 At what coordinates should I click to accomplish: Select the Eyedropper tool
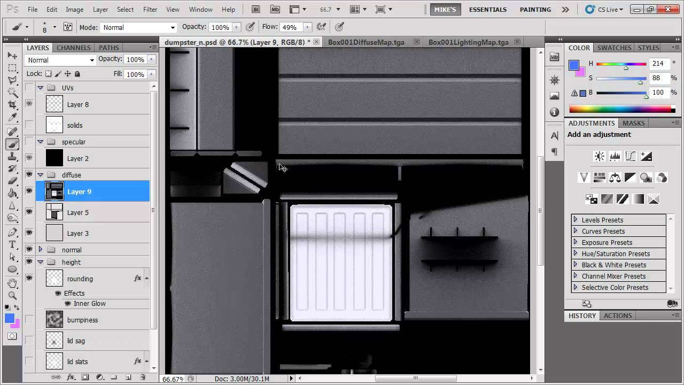pos(12,118)
